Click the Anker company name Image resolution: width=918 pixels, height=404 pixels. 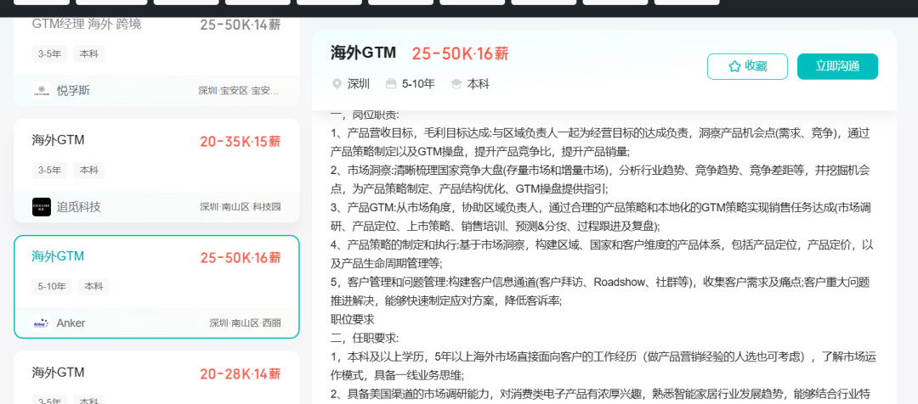coord(71,323)
